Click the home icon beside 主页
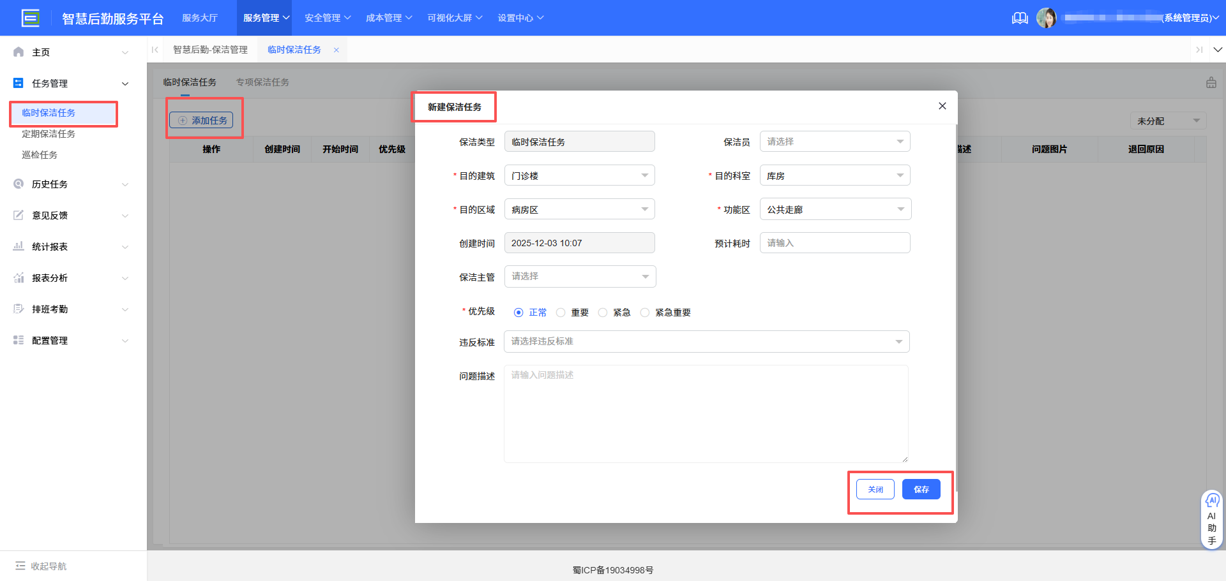The height and width of the screenshot is (581, 1226). point(18,52)
